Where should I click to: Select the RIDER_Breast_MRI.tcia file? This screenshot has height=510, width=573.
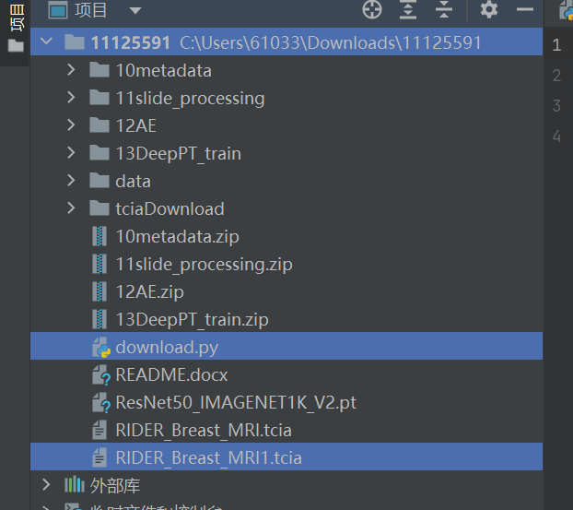tap(204, 431)
